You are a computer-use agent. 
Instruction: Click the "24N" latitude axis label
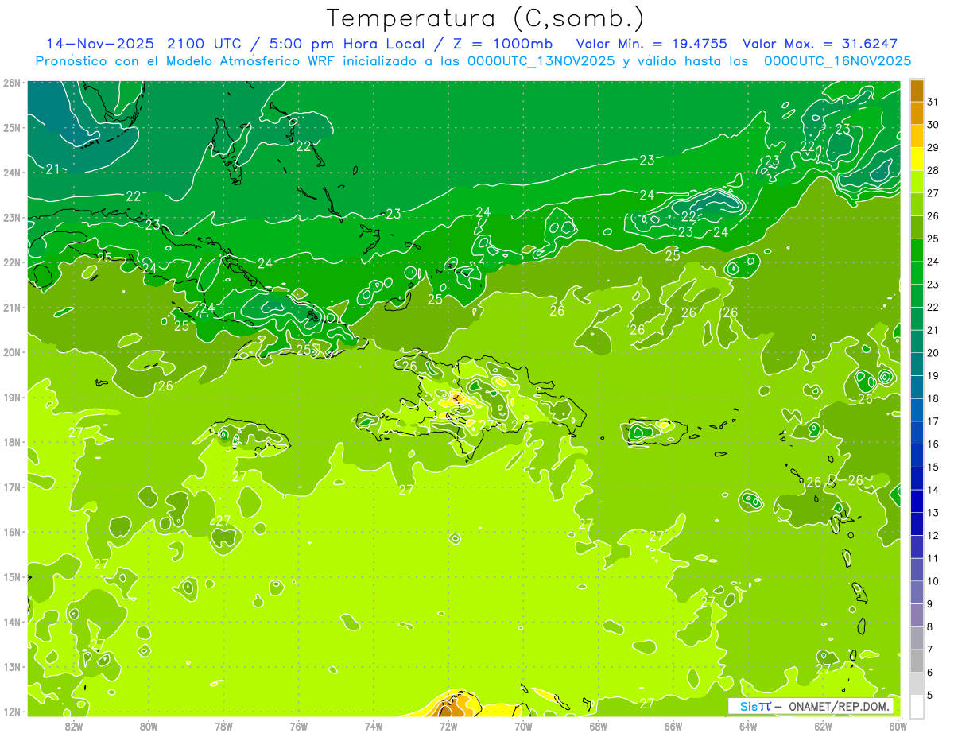coord(12,173)
